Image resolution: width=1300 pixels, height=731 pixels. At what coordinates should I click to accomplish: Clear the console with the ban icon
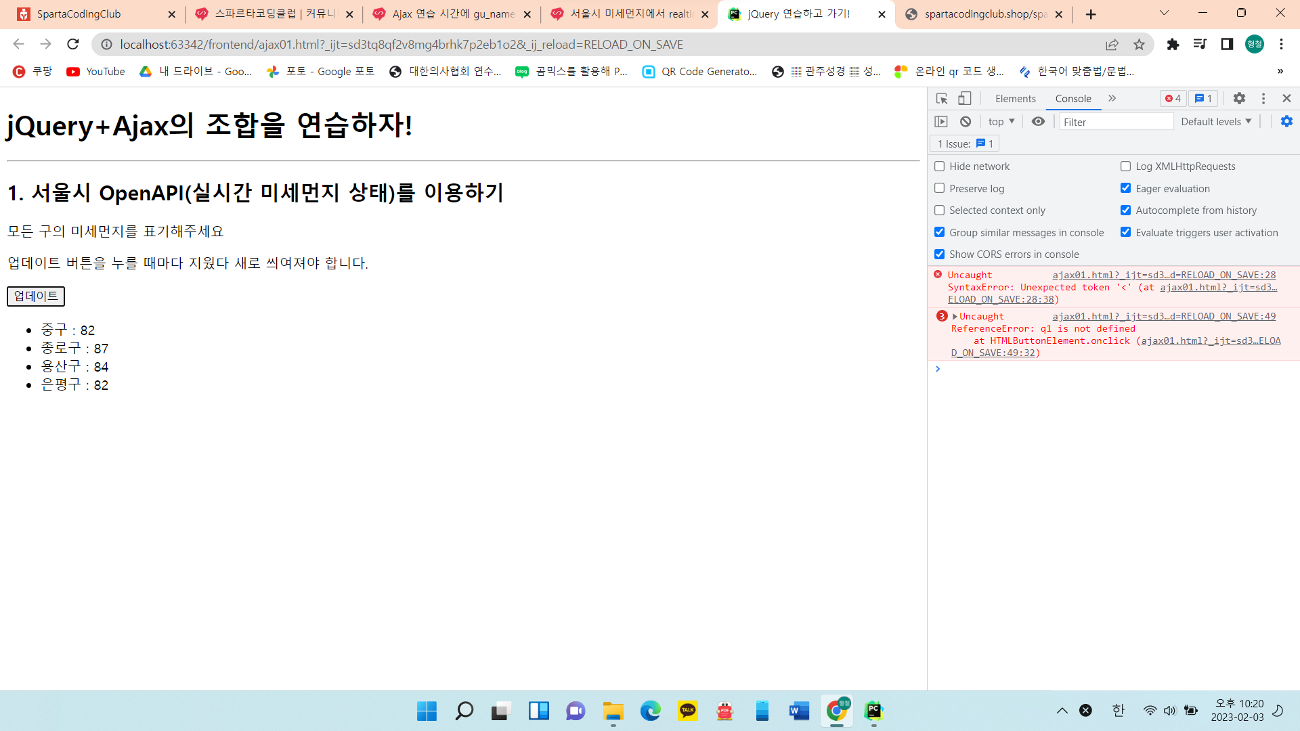click(966, 122)
